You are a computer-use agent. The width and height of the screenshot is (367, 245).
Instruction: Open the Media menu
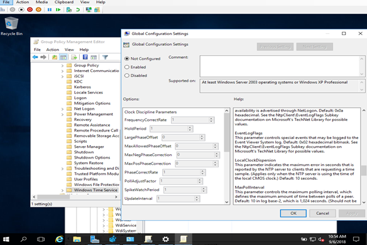click(41, 2)
